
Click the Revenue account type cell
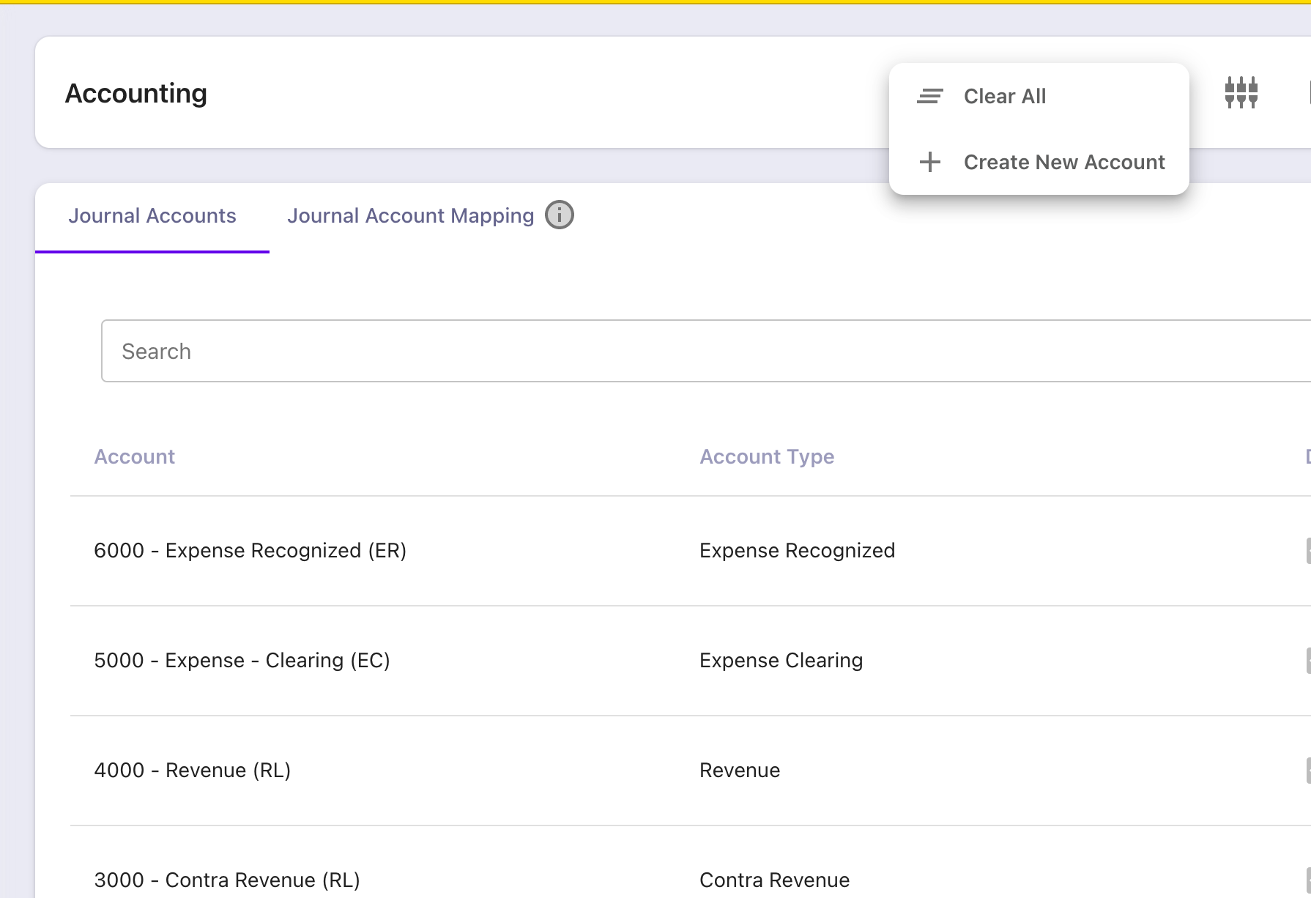click(x=740, y=771)
